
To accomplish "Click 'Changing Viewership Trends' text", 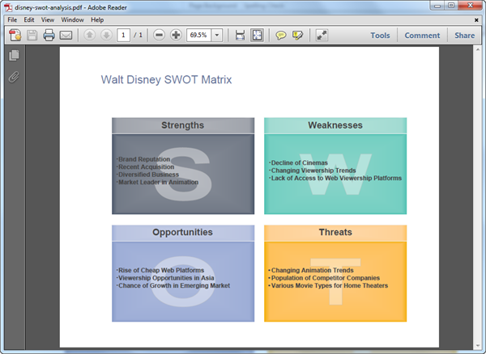I will click(313, 171).
